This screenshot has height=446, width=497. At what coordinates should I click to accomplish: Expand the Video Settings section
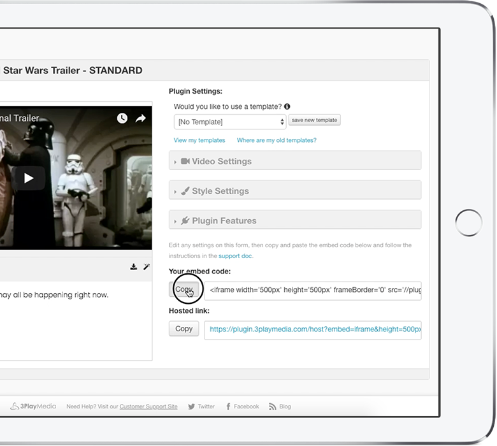point(295,161)
